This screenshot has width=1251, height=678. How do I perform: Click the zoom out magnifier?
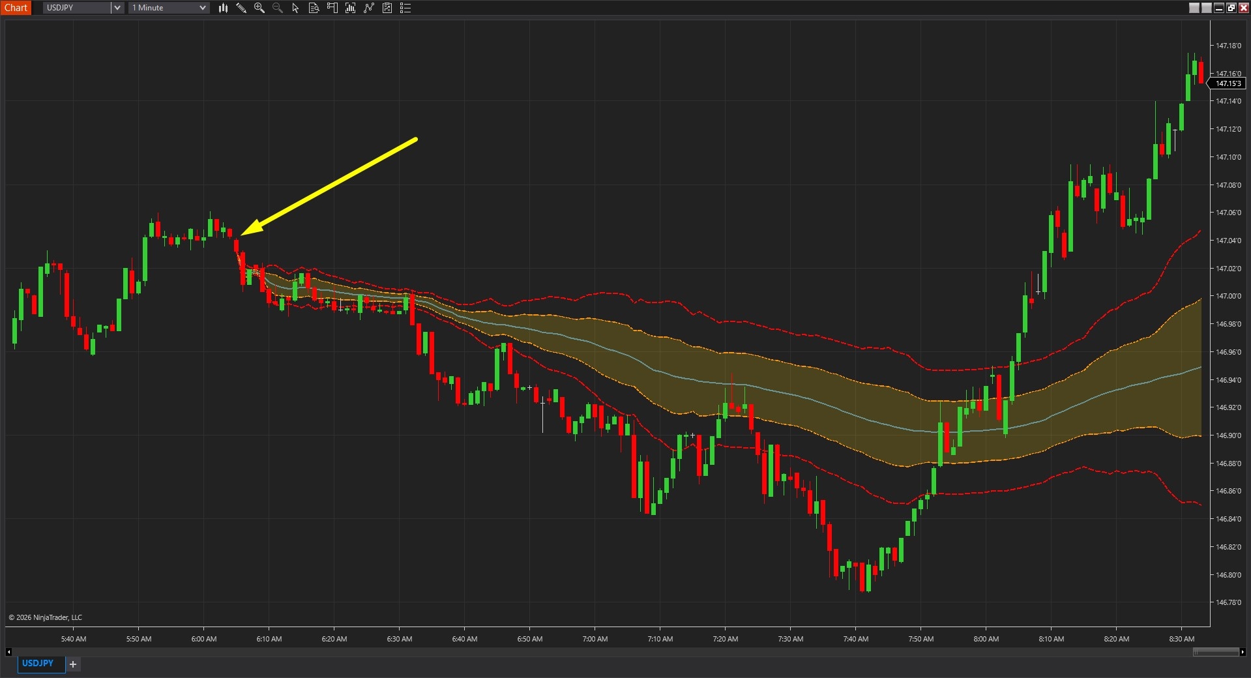(x=278, y=8)
